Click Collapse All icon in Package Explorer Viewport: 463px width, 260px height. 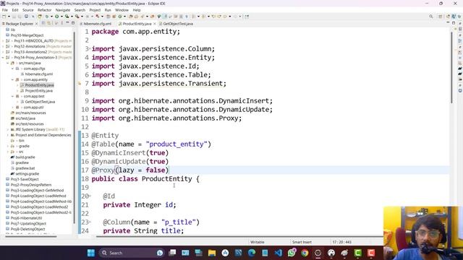[x=43, y=23]
